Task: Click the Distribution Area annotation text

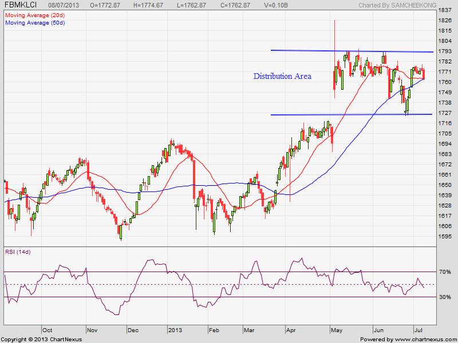Action: coord(282,76)
